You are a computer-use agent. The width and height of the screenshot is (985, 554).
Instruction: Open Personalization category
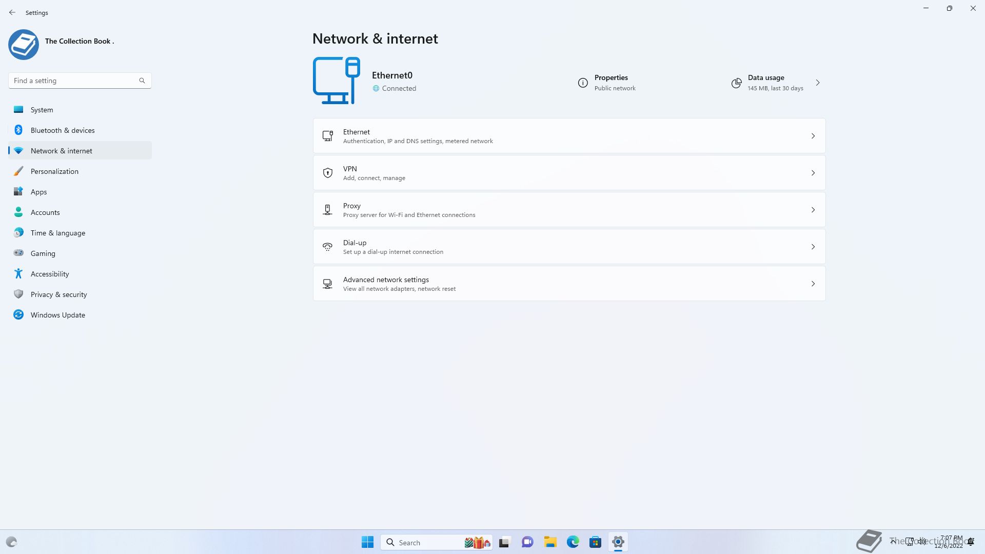coord(80,171)
